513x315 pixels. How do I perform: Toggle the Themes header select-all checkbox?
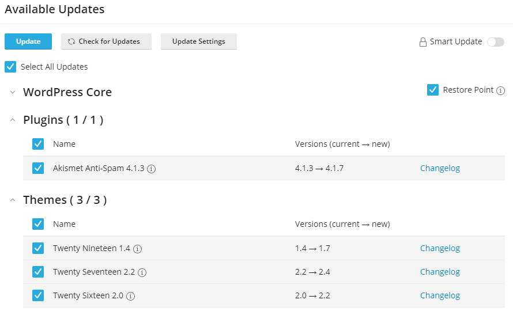[x=38, y=224]
